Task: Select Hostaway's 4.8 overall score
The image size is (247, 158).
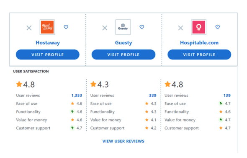Action: tap(29, 84)
